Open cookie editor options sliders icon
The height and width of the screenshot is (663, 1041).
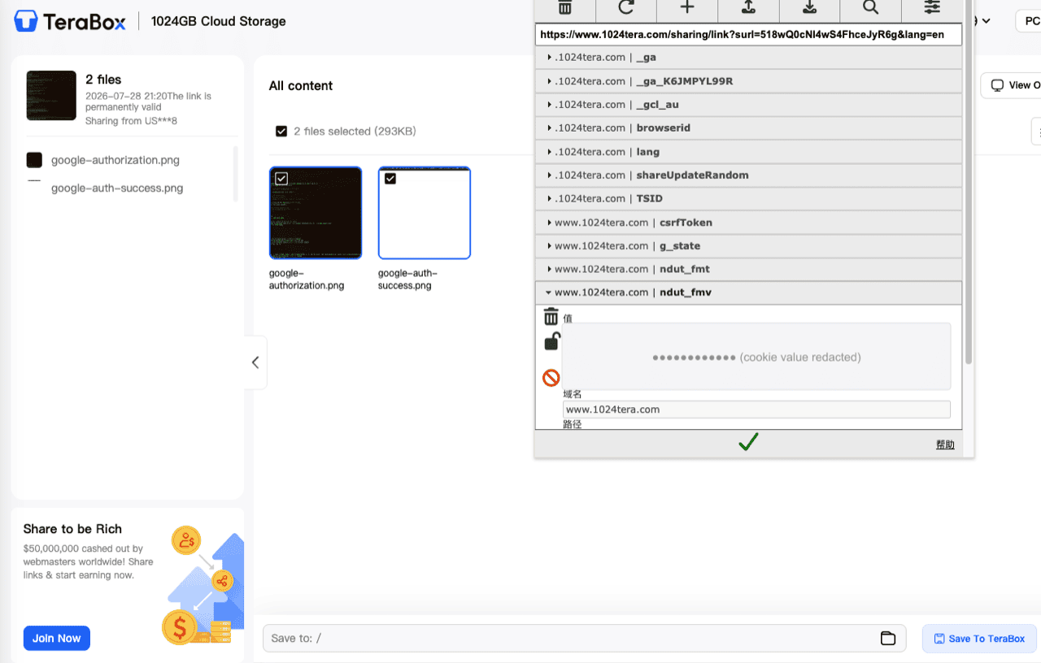click(932, 8)
